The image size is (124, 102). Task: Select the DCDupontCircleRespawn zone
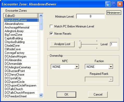click(x=21, y=85)
